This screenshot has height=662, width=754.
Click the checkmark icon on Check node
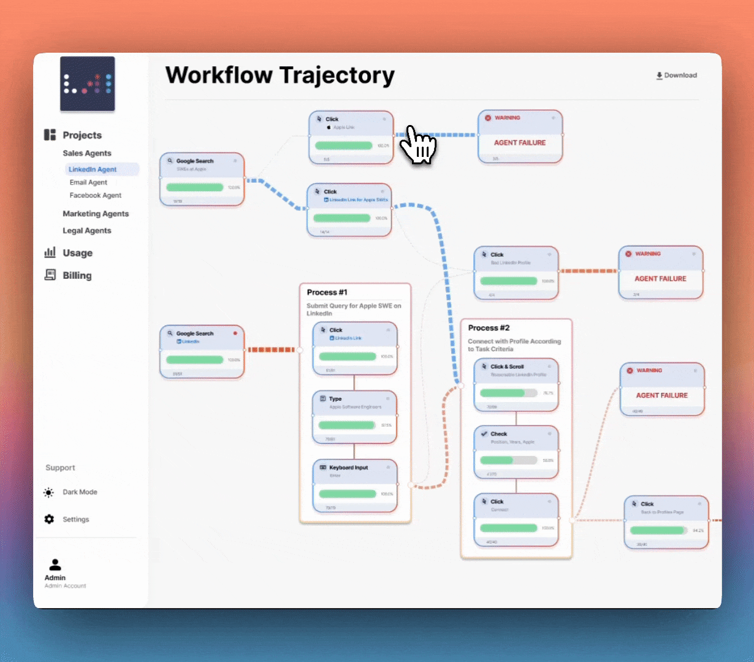[x=484, y=434]
